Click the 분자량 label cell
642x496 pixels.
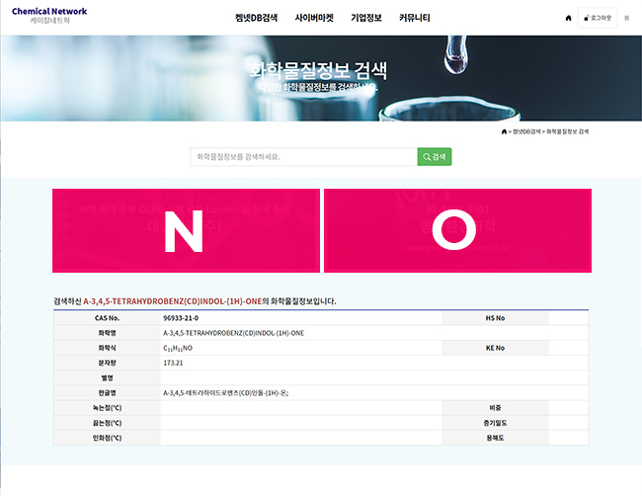pos(107,363)
